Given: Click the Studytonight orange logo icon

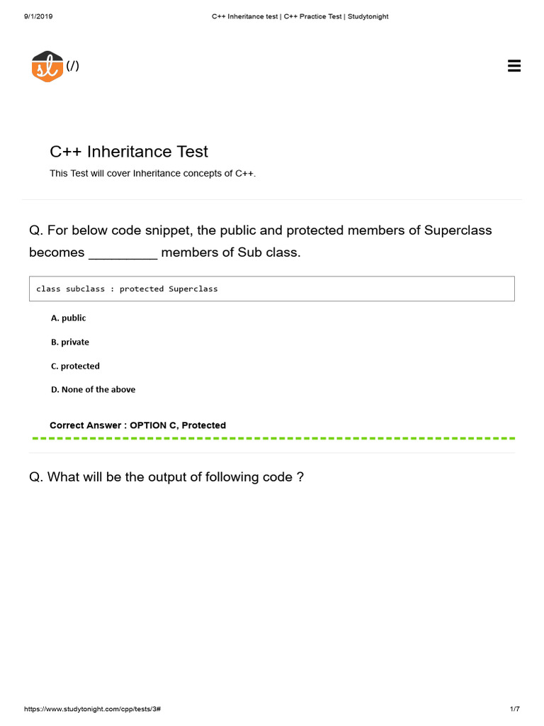Looking at the screenshot, I should tap(47, 67).
